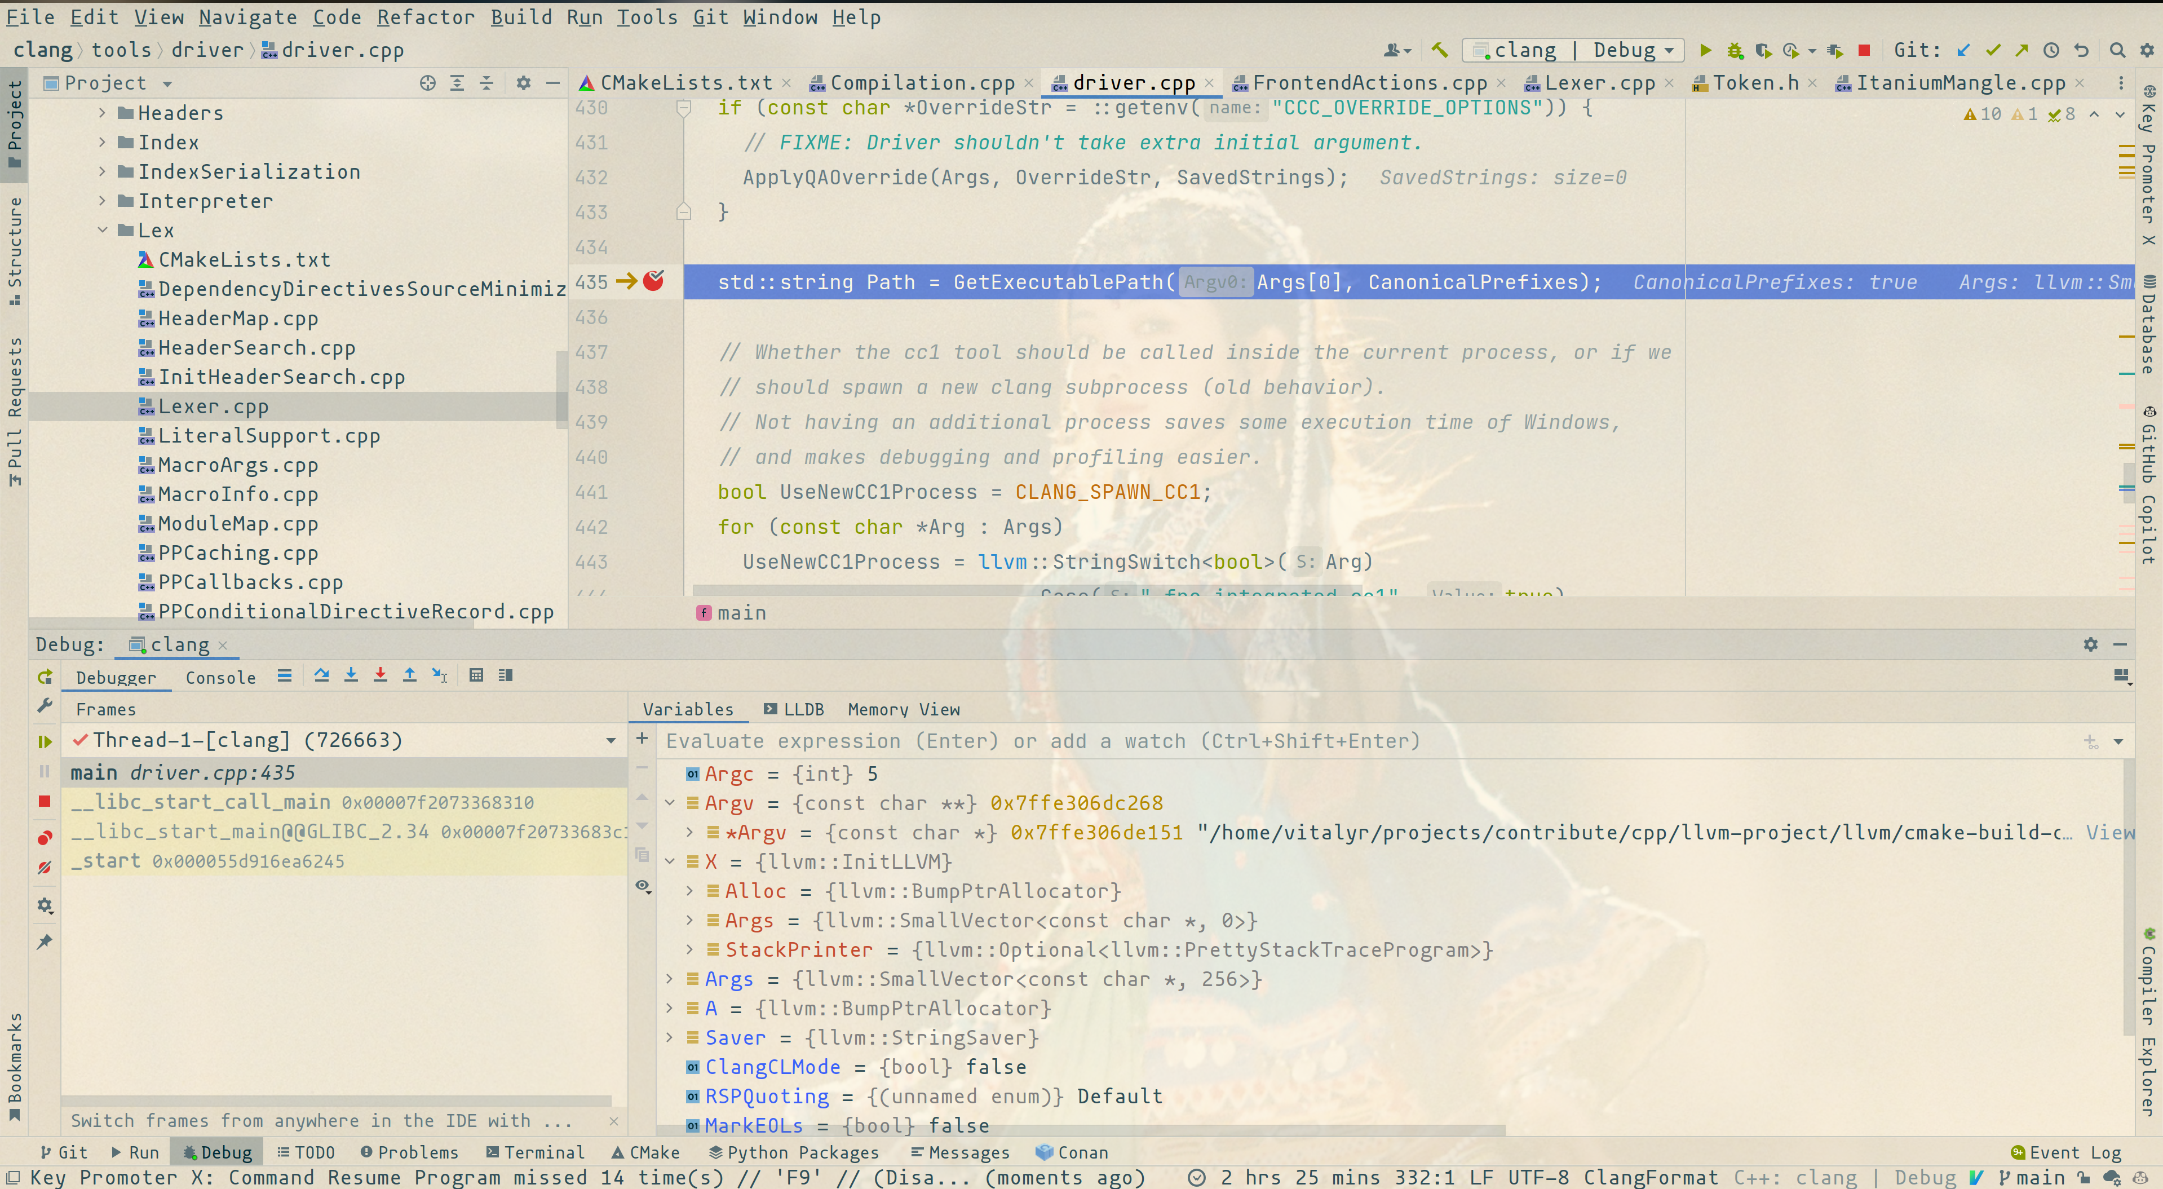
Task: Resume program with green play-pause icon
Action: (x=45, y=741)
